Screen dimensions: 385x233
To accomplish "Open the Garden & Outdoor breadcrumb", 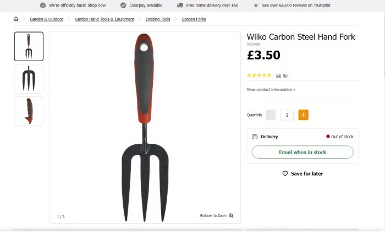I will coord(46,19).
